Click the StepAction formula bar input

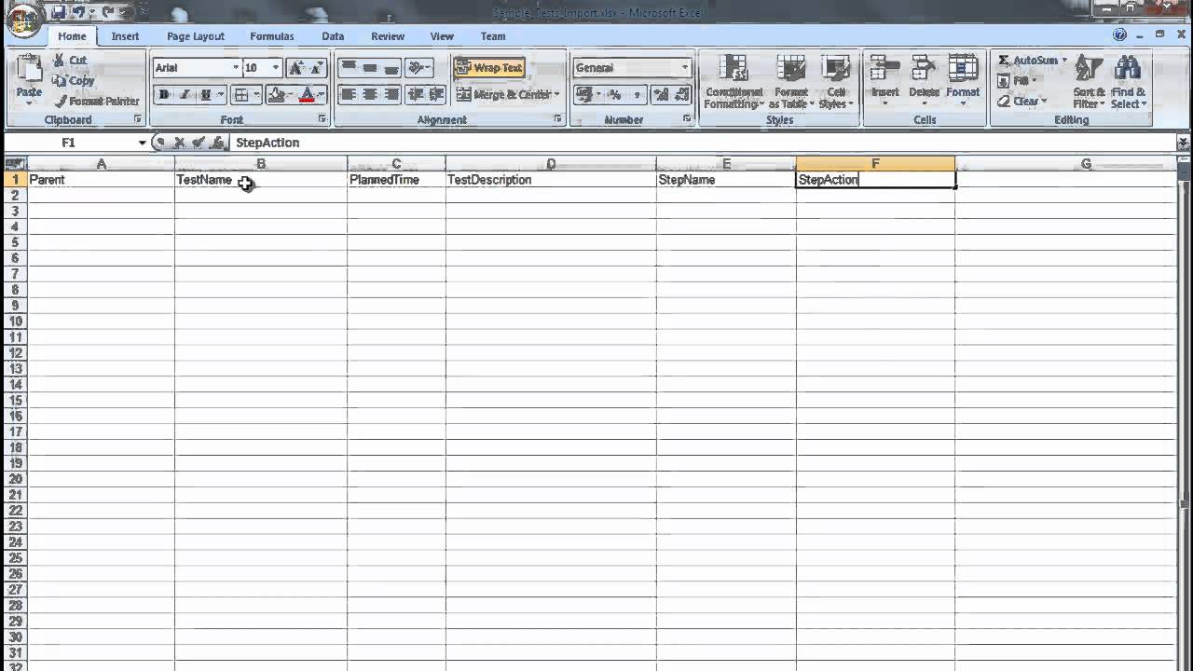704,143
